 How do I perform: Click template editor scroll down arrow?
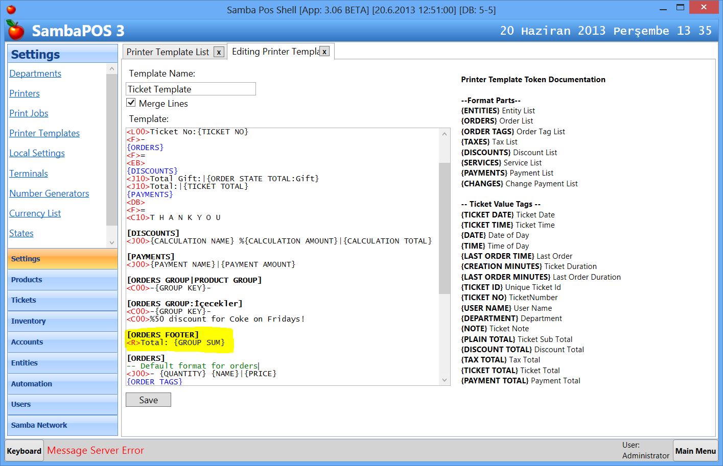click(444, 380)
